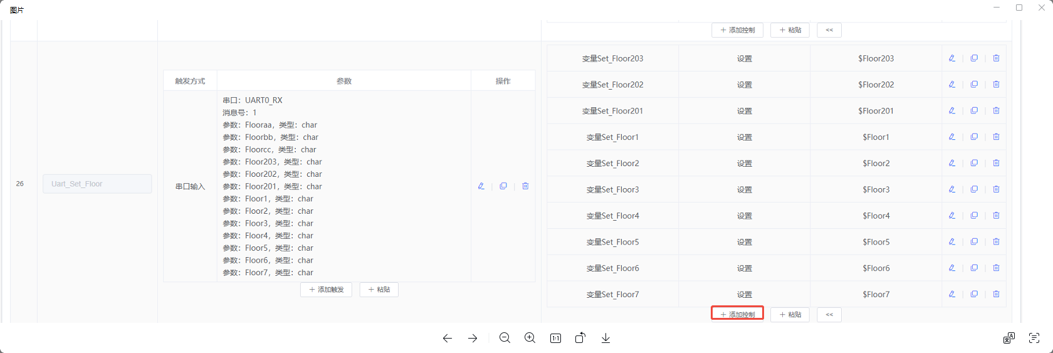Download the current image
Viewport: 1053px width, 353px height.
(605, 338)
